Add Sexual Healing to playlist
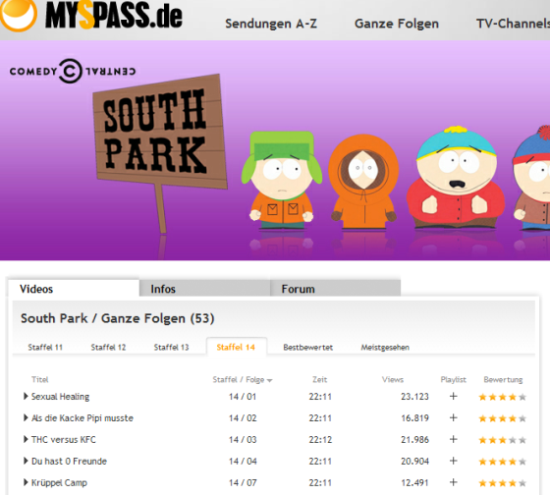 point(453,397)
